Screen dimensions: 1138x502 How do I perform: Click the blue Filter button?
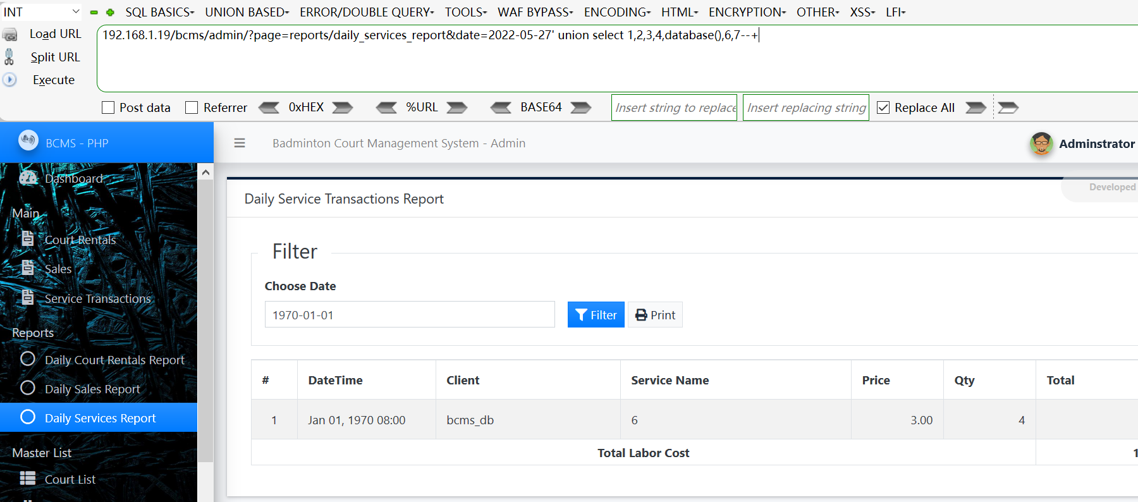596,315
